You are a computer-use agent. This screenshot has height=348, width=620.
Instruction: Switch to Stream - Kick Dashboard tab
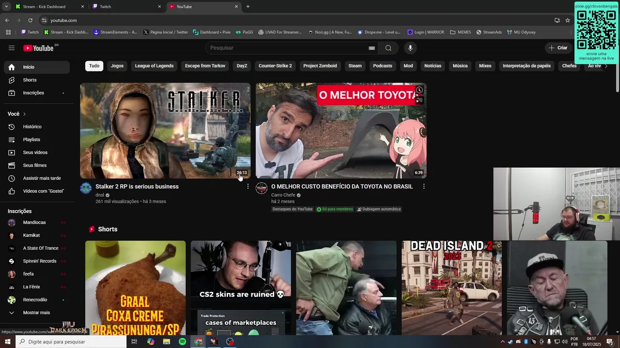(49, 7)
